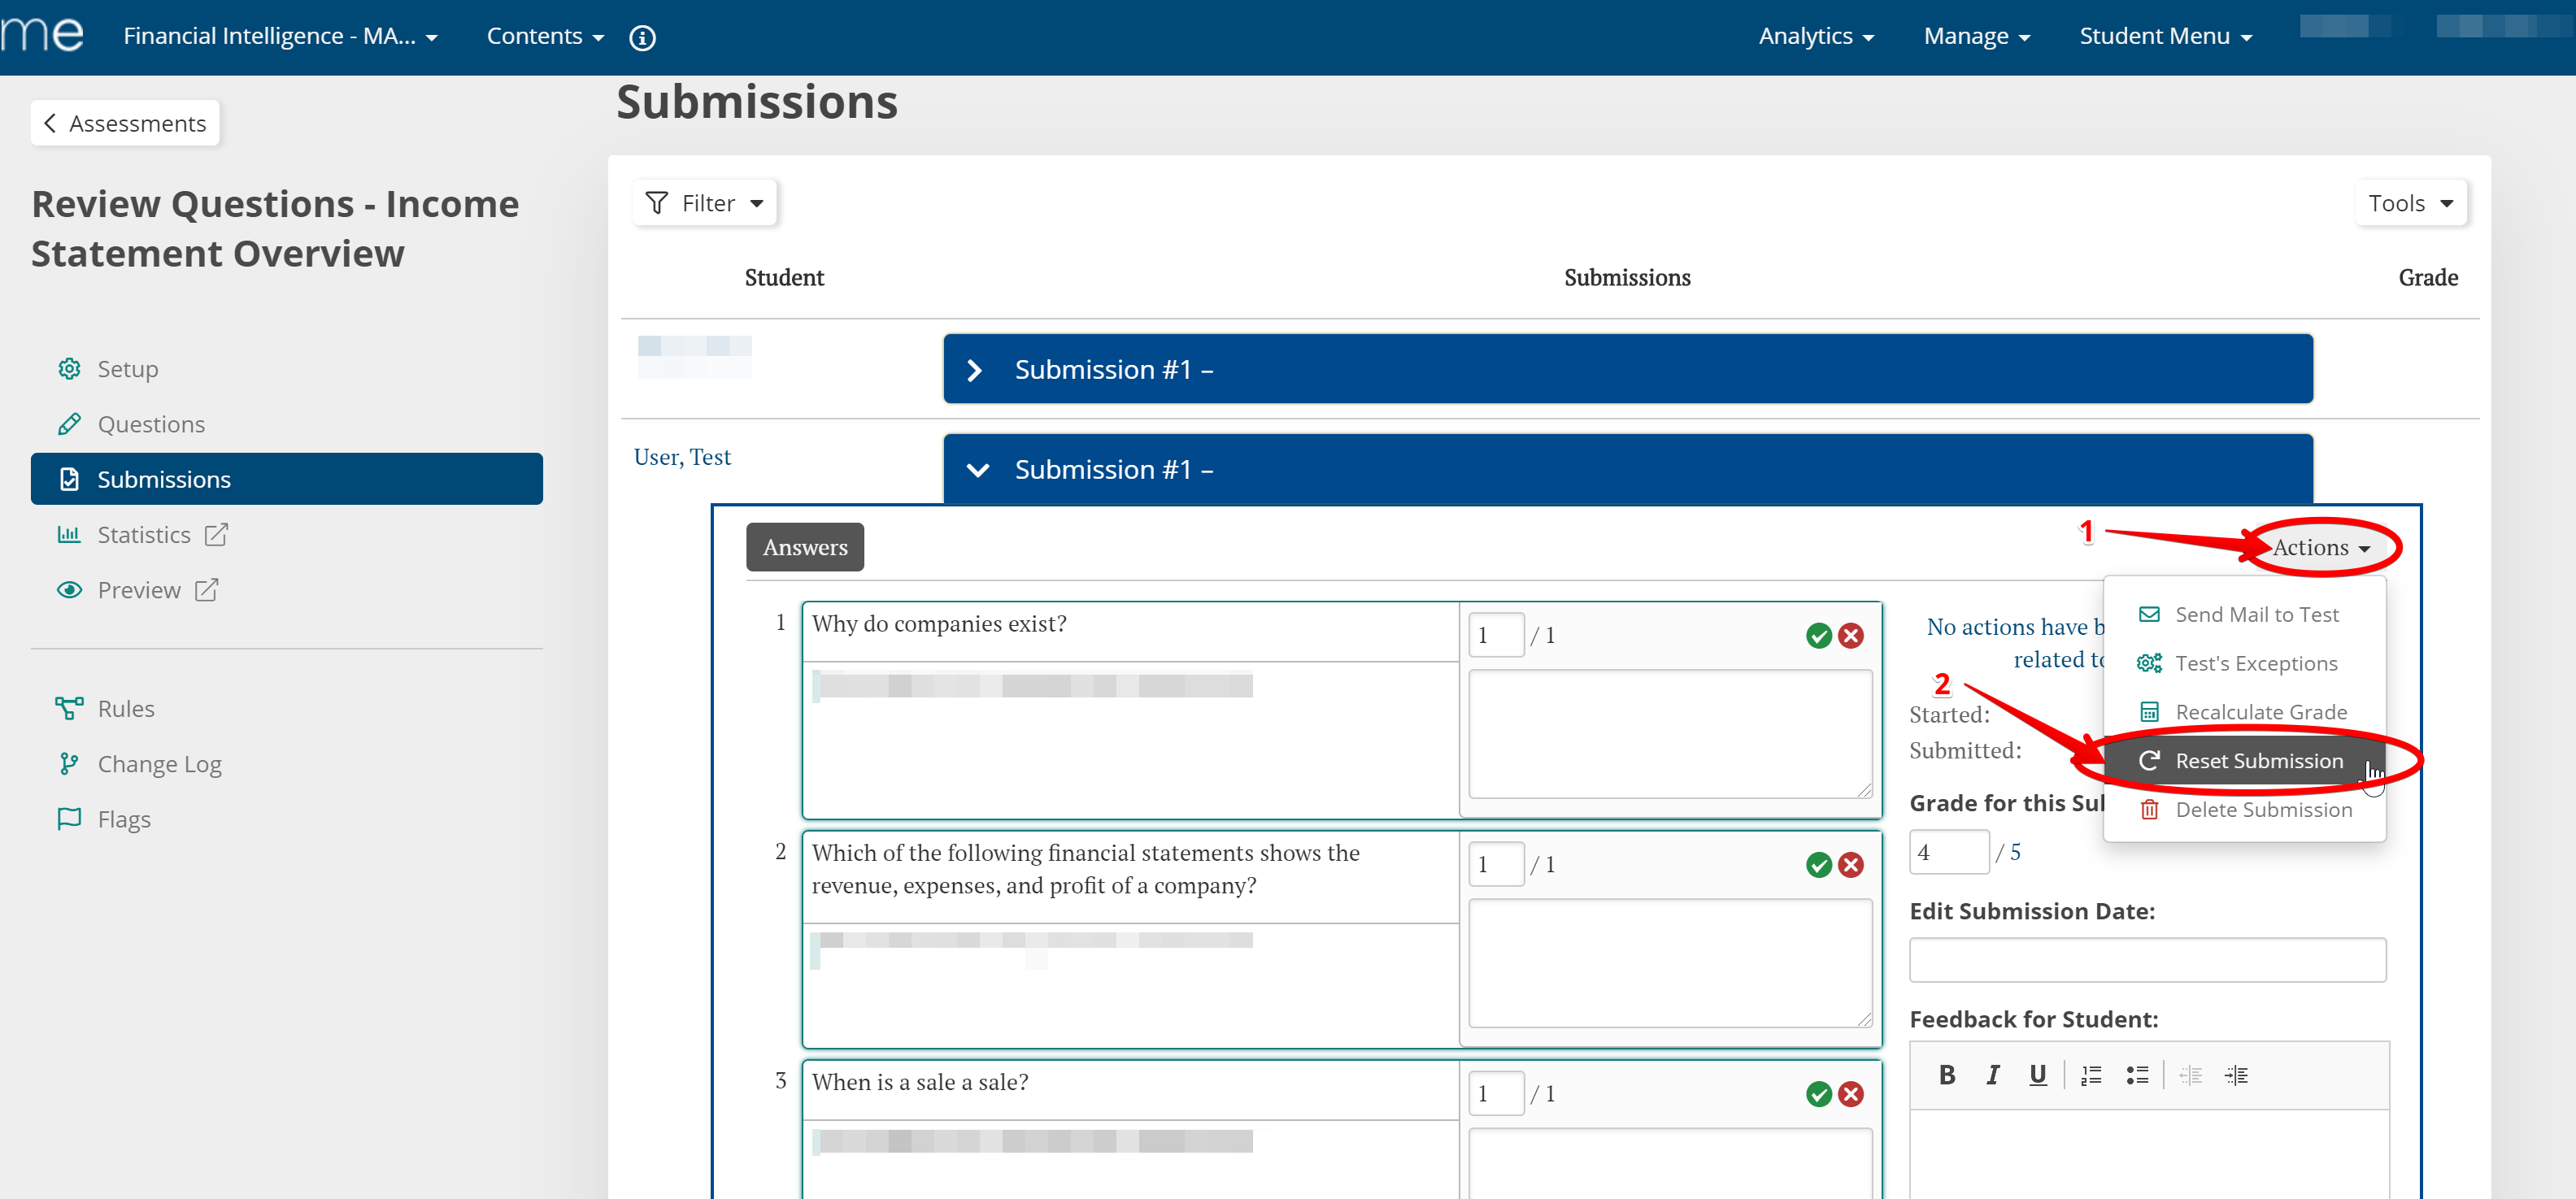Image resolution: width=2576 pixels, height=1199 pixels.
Task: Open the Tools dropdown
Action: [2410, 204]
